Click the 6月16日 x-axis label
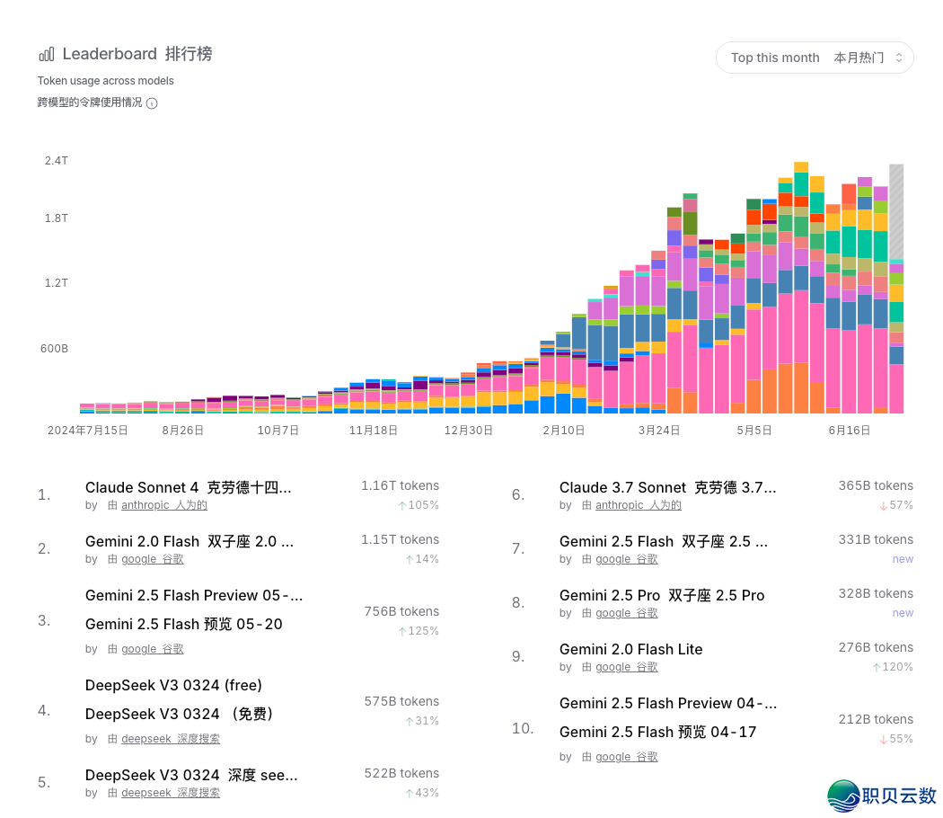This screenshot has width=943, height=818. (x=850, y=431)
